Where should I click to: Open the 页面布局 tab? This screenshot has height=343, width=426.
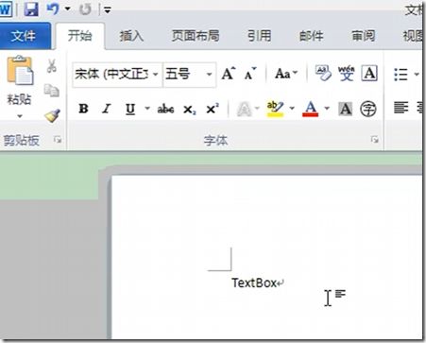click(x=196, y=36)
